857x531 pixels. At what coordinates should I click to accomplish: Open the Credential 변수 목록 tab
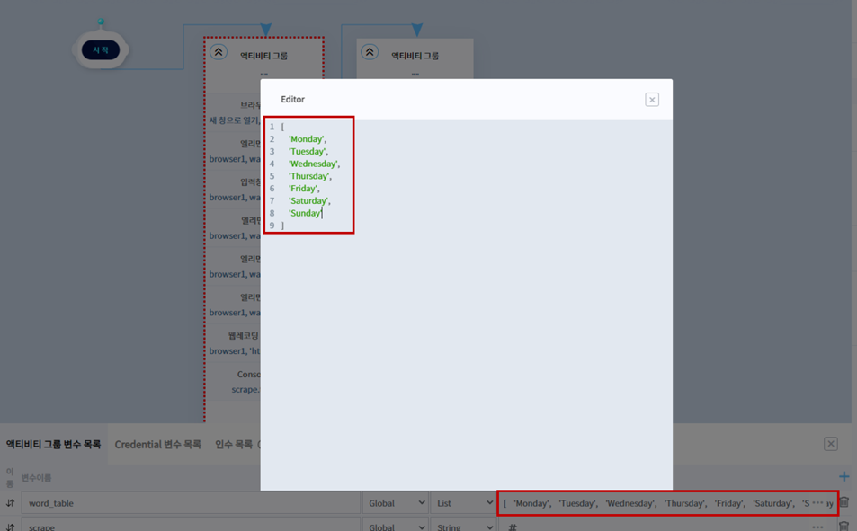tap(158, 444)
